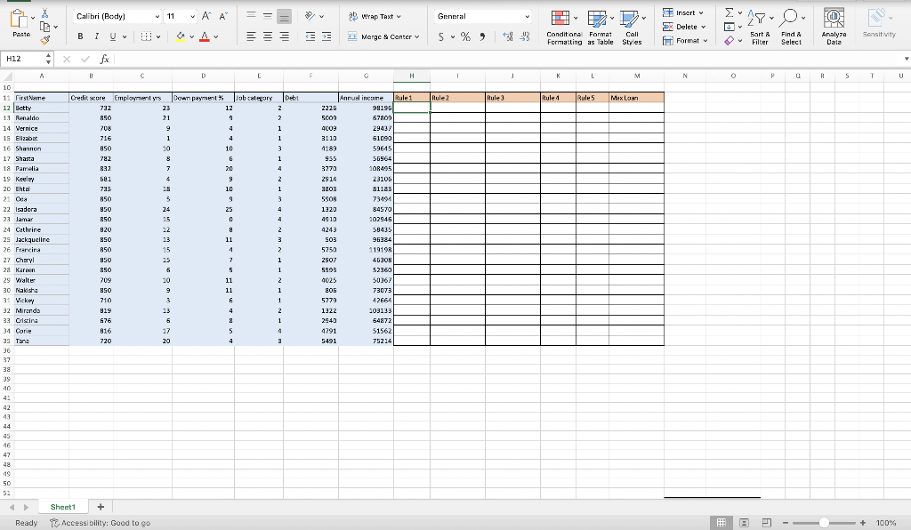Center text horizontally
The image size is (911, 530).
267,36
